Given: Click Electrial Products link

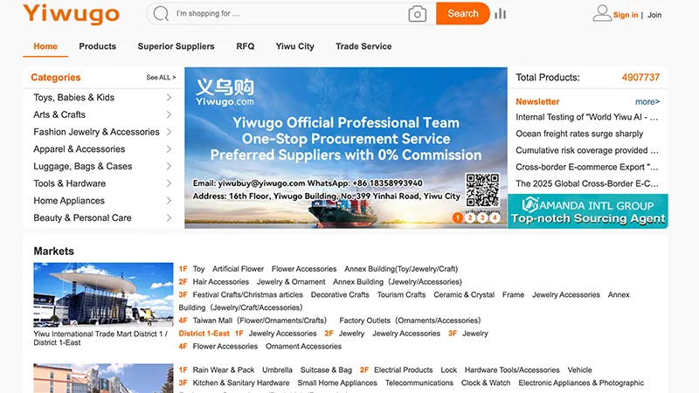Looking at the screenshot, I should 404,369.
